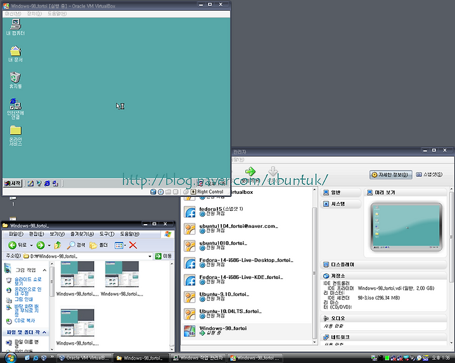
Task: Click Internet Explorer quick launch icon in guest
Action: pos(47,183)
